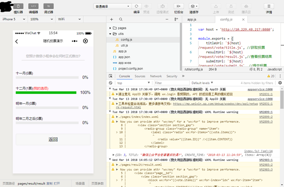Screen dimensions: 284x187
Task: Open the index.js? [sm]:14 source link
Action: point(258,151)
